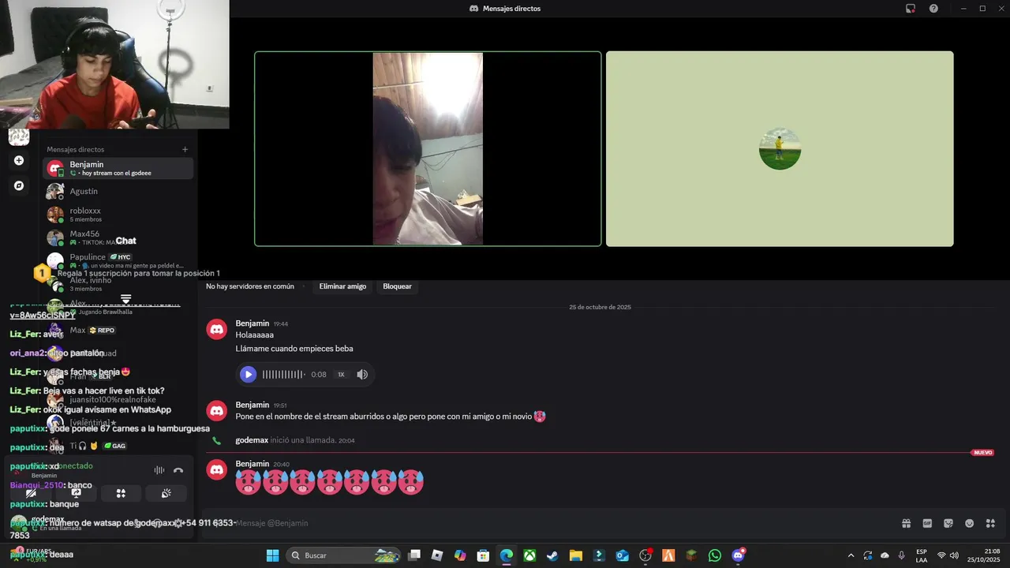Viewport: 1010px width, 568px height.
Task: Click Benjamin's avatar on 19:44 message
Action: [x=217, y=330]
